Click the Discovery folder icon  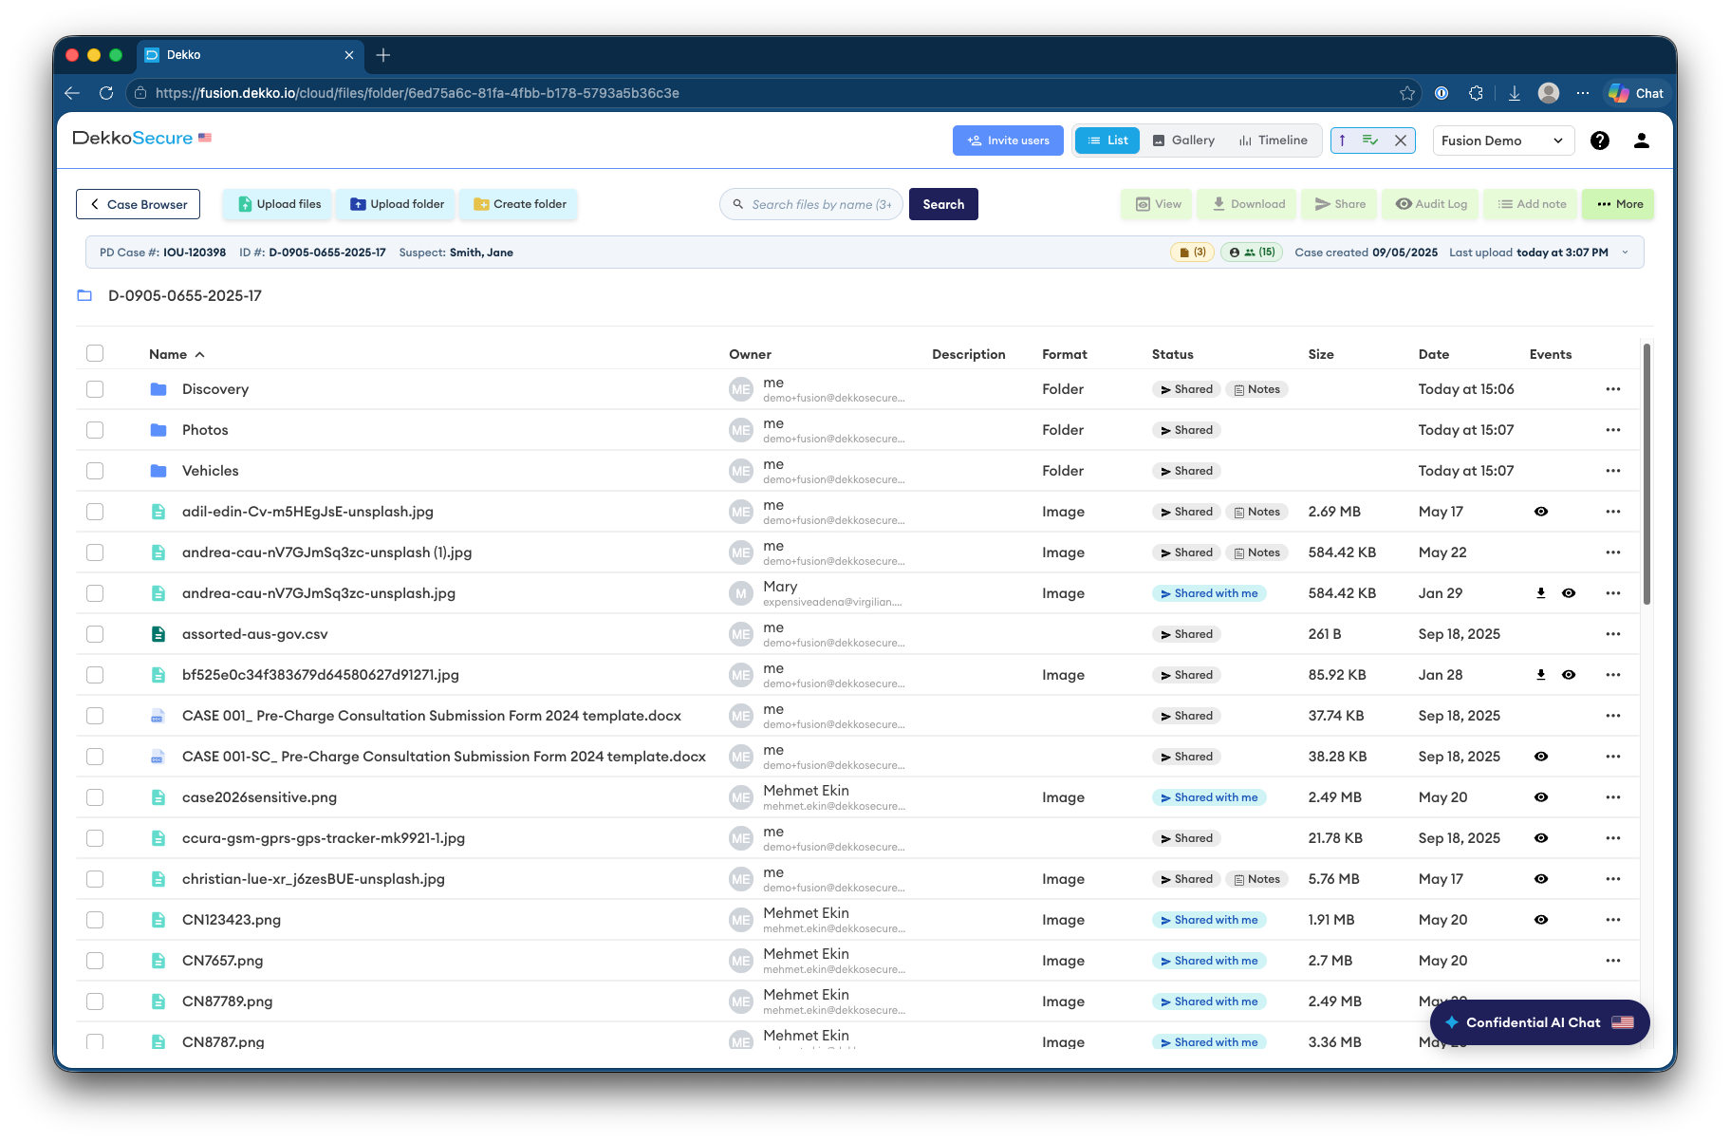click(158, 389)
